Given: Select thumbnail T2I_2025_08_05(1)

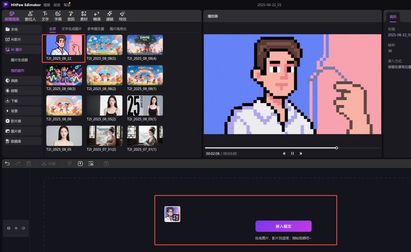Looking at the screenshot, I should click(145, 105).
